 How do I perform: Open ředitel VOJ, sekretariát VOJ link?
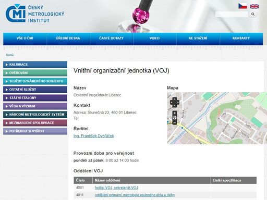click(116, 187)
